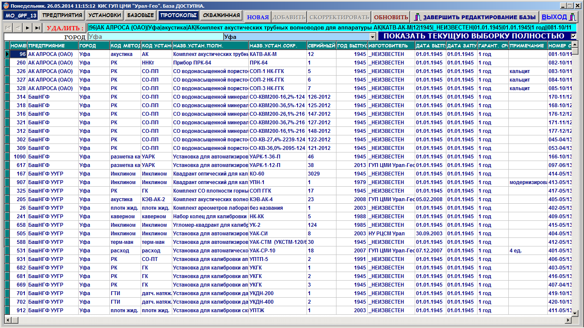Jump to the last record navigation arrow
Viewport: 584px width, 328px height.
(x=38, y=28)
